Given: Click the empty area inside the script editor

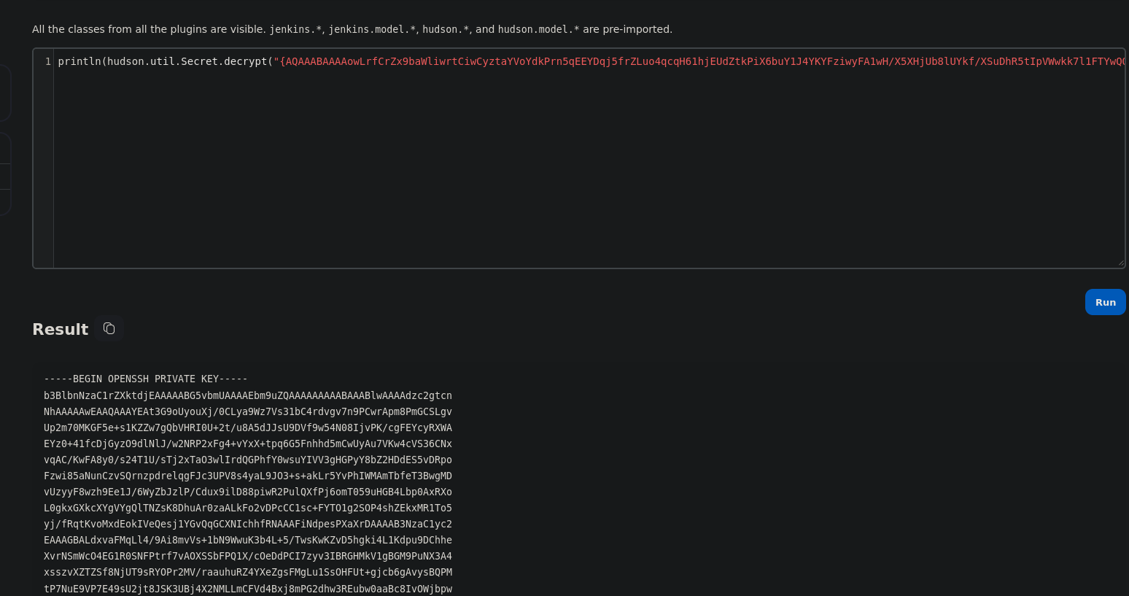Looking at the screenshot, I should (x=583, y=168).
